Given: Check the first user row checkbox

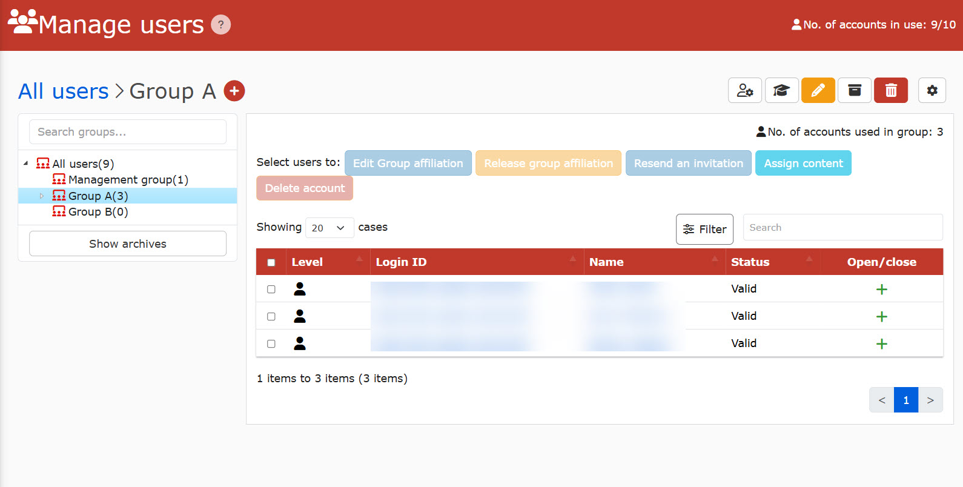Looking at the screenshot, I should [271, 290].
